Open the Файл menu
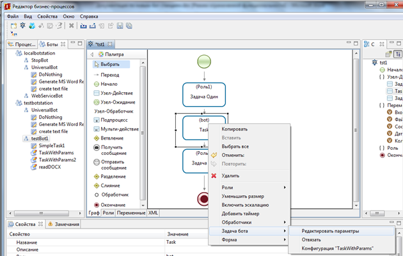 [x=13, y=17]
